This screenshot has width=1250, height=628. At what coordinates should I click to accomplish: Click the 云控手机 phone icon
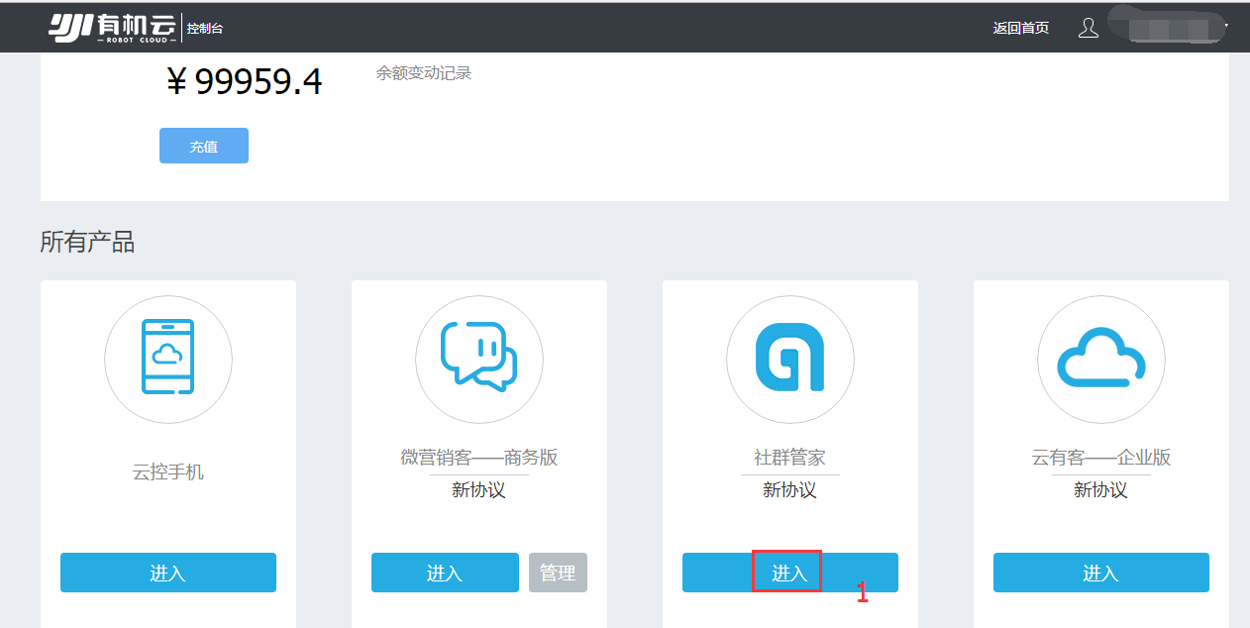[x=168, y=359]
